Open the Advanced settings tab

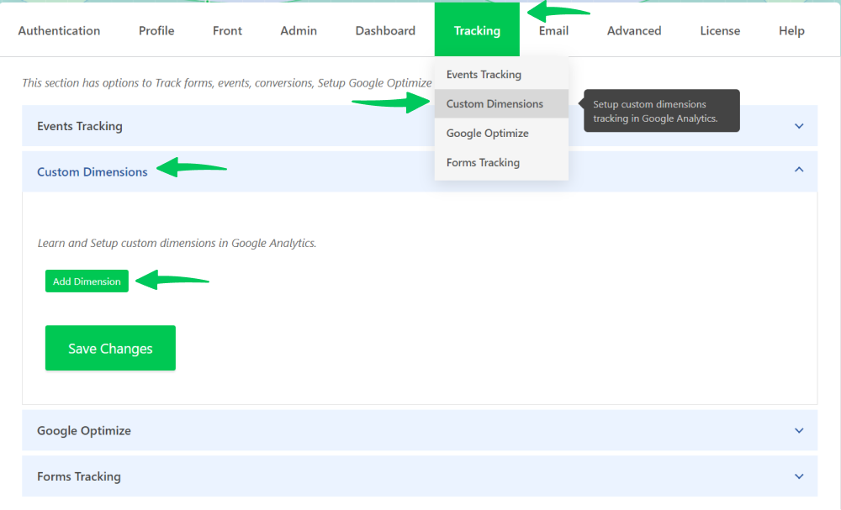[634, 31]
